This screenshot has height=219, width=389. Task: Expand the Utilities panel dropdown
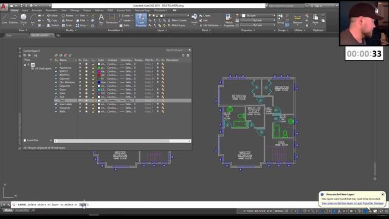click(300, 30)
